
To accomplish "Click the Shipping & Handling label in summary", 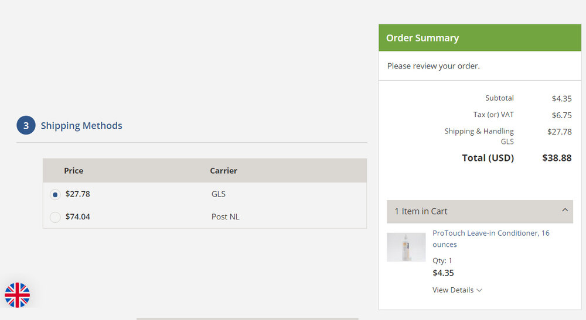I will click(x=479, y=132).
